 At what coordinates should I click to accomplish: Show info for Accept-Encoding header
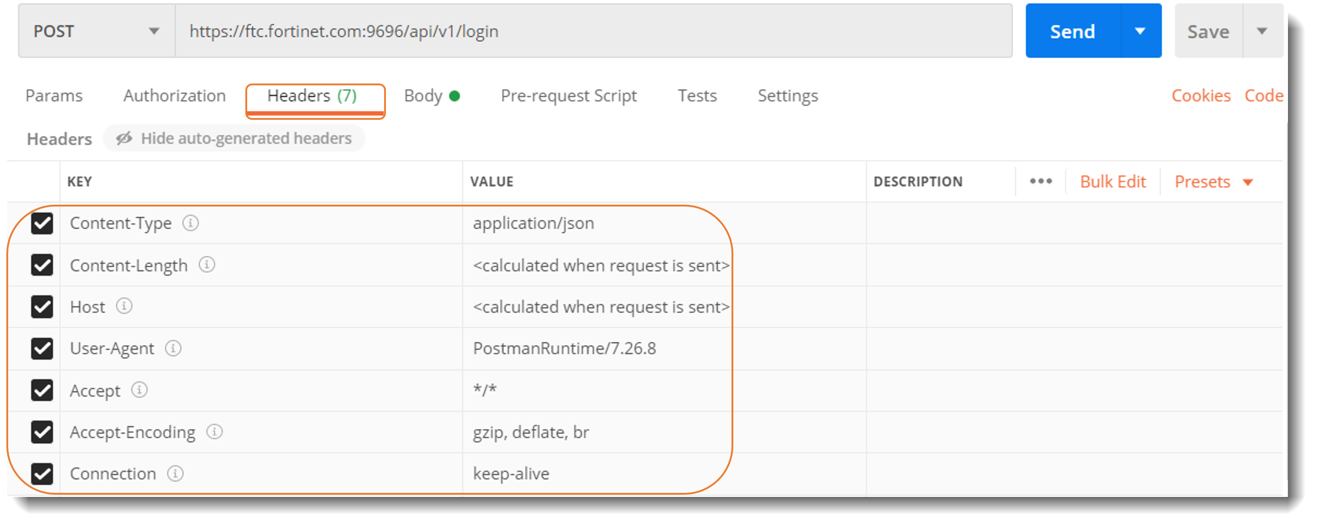tap(215, 432)
